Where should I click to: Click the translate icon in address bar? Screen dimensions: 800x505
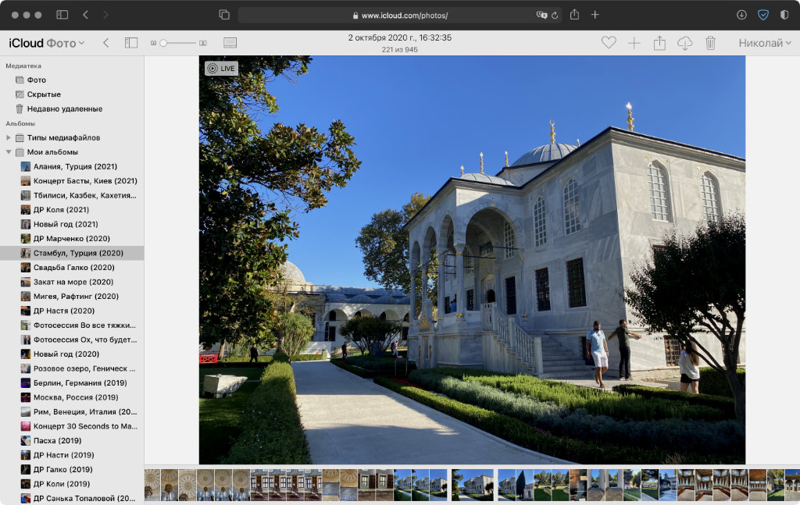(541, 16)
